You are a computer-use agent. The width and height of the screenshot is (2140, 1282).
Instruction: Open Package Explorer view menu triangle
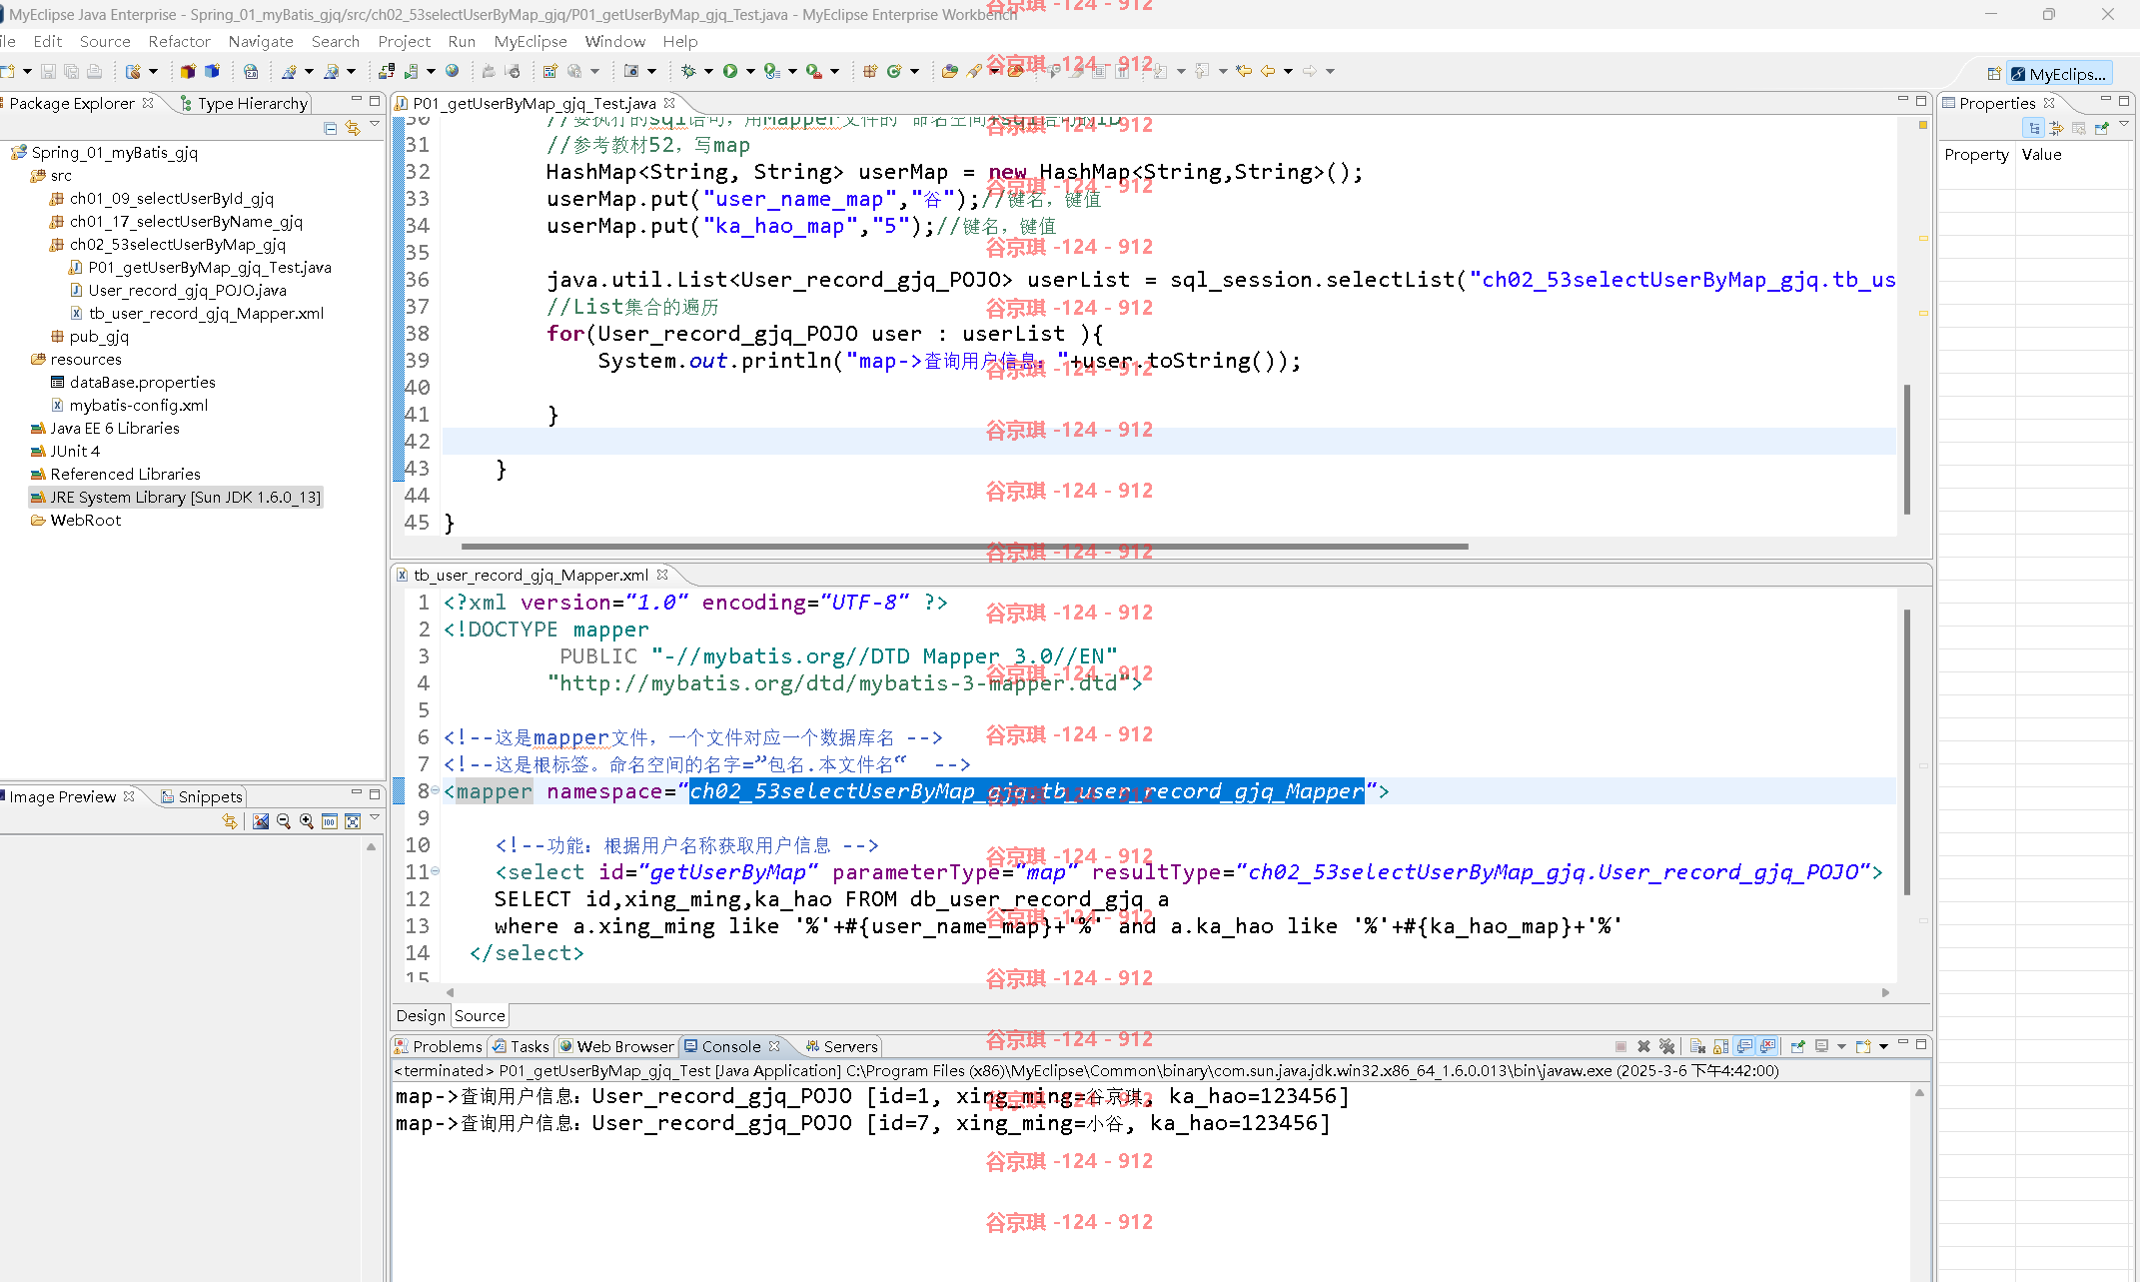point(375,125)
